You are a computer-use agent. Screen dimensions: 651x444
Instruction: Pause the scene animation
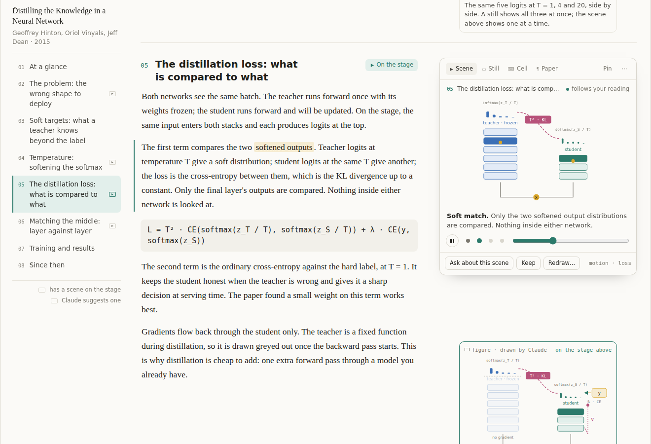(452, 241)
